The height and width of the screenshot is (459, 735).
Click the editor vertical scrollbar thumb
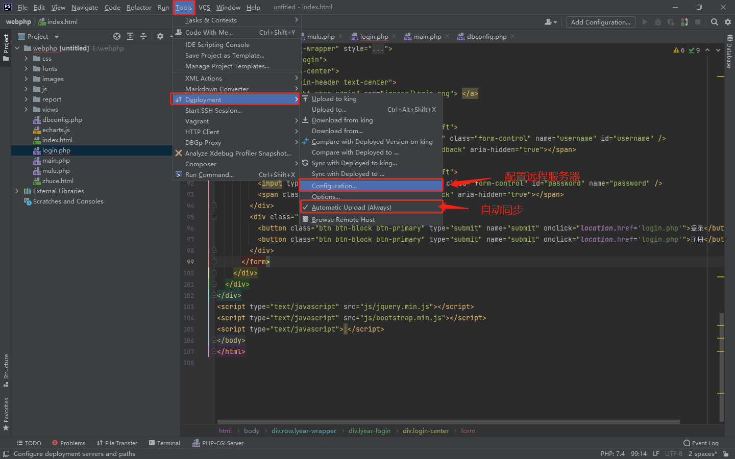coord(721,367)
